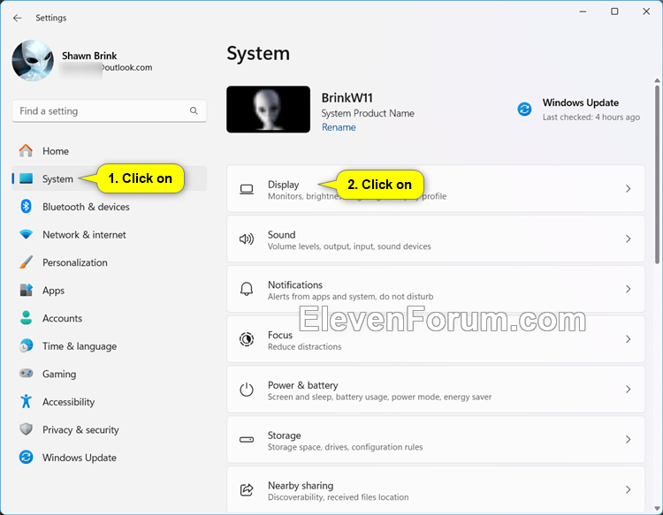Click the Nearby sharing share icon
The height and width of the screenshot is (515, 663).
[247, 489]
